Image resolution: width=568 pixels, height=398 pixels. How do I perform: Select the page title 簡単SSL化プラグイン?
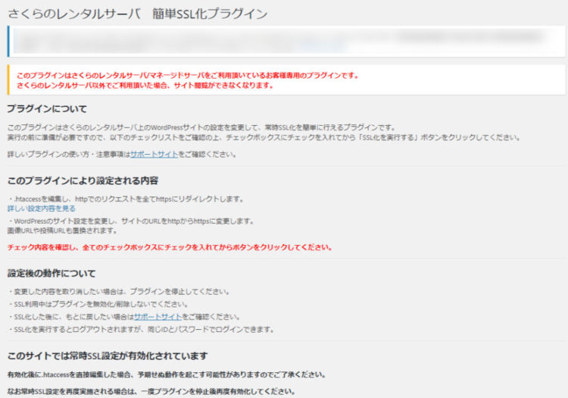click(x=209, y=14)
